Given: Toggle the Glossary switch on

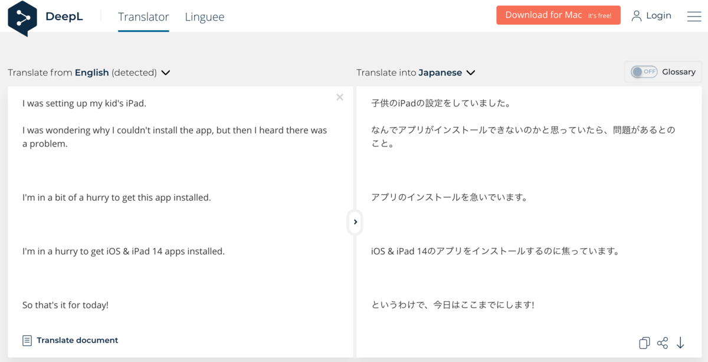Looking at the screenshot, I should click(644, 71).
